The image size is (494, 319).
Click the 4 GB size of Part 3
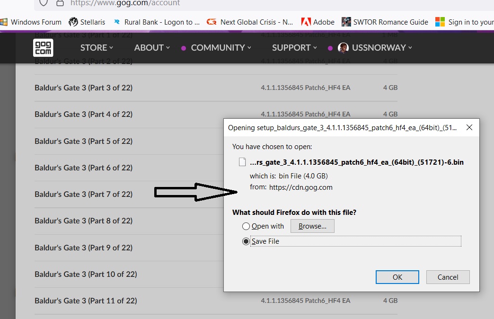click(x=390, y=88)
